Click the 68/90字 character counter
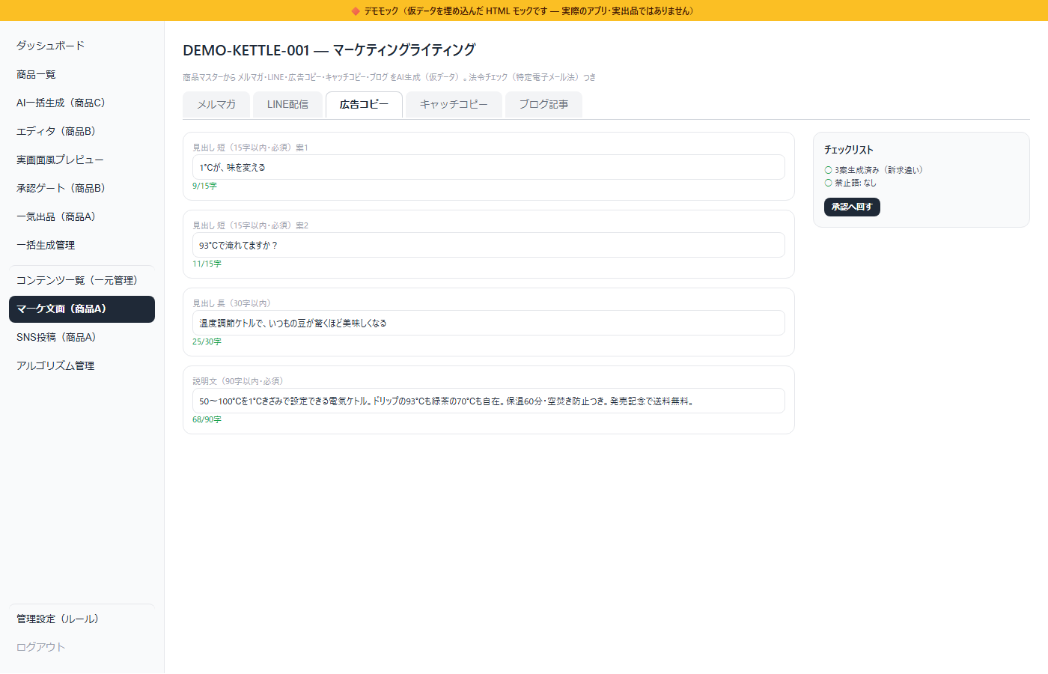This screenshot has height=674, width=1048. [207, 419]
